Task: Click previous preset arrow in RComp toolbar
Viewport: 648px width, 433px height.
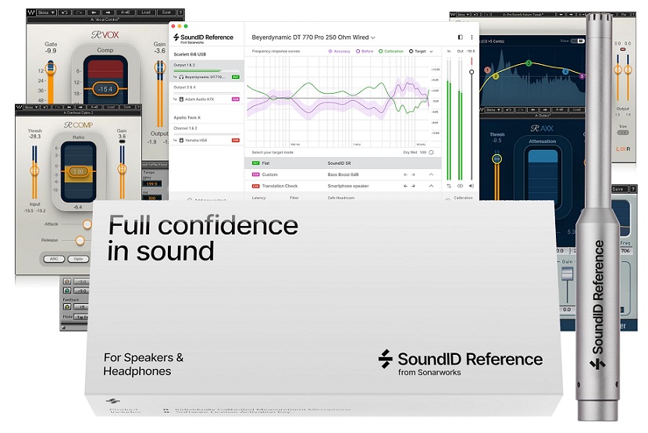Action: (69, 107)
